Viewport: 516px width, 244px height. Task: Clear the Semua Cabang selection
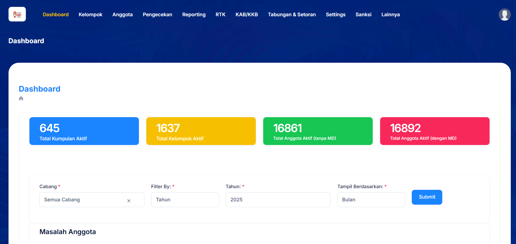(129, 201)
